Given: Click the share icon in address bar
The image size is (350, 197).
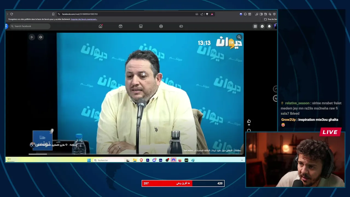Looking at the screenshot, I should click(202, 14).
